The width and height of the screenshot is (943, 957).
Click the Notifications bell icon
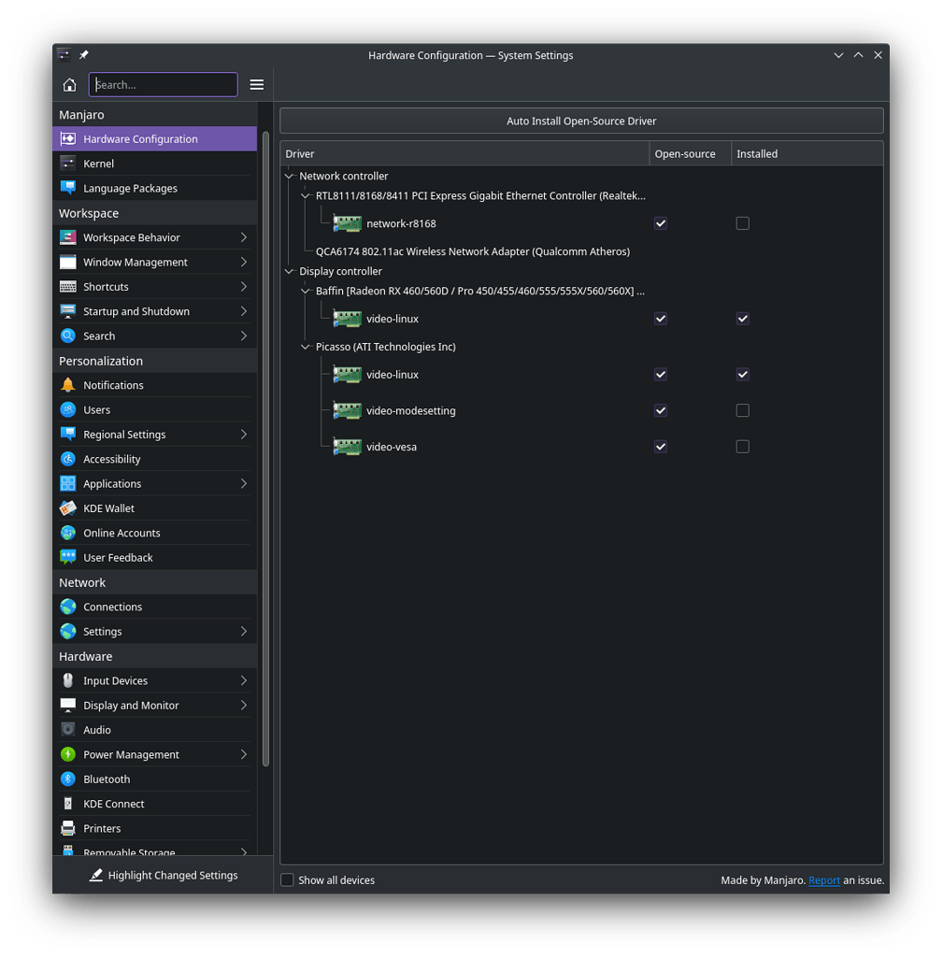tap(68, 385)
